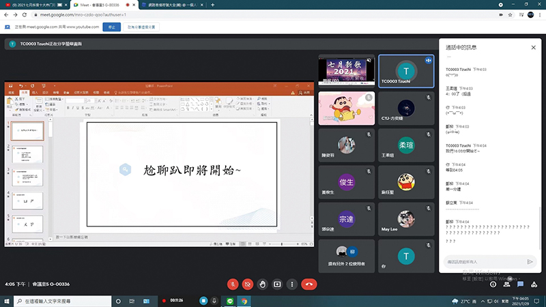
Task: Select the TC0003 Tzuchi participant tile
Action: [x=406, y=71]
